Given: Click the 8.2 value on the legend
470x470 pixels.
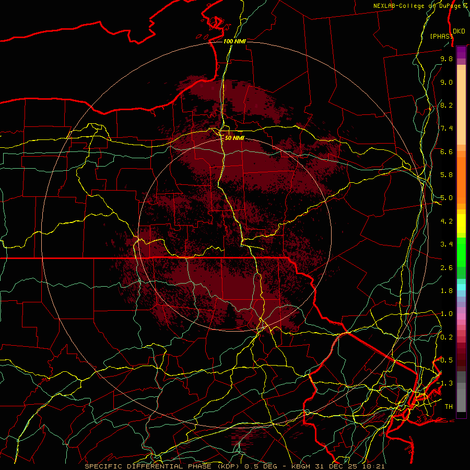Looking at the screenshot, I should 446,105.
